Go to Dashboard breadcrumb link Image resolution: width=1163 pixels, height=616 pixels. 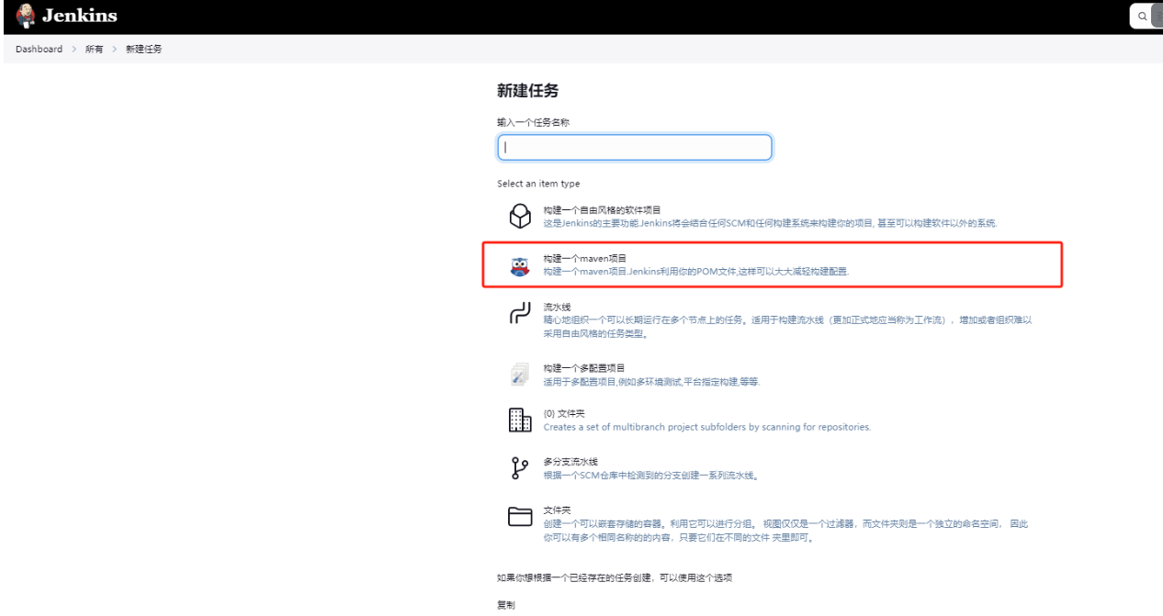[x=39, y=49]
